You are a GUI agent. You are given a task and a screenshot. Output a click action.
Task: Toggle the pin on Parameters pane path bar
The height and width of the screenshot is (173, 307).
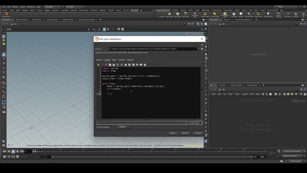(x=301, y=24)
